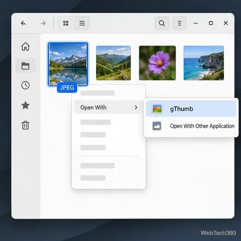Select the coastal cliff photo thumbnail

click(204, 63)
